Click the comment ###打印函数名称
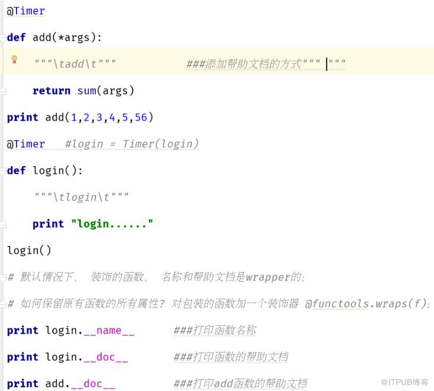Image resolution: width=434 pixels, height=391 pixels. [x=215, y=330]
